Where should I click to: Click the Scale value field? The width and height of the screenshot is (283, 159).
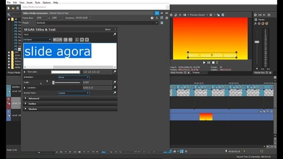click(97, 83)
